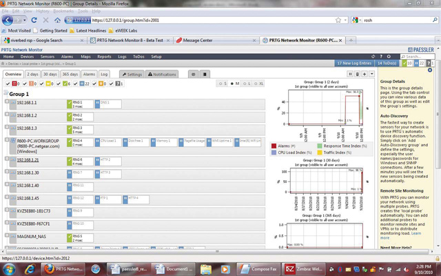Open the Reports menu
This screenshot has height=276, width=441.
(104, 57)
